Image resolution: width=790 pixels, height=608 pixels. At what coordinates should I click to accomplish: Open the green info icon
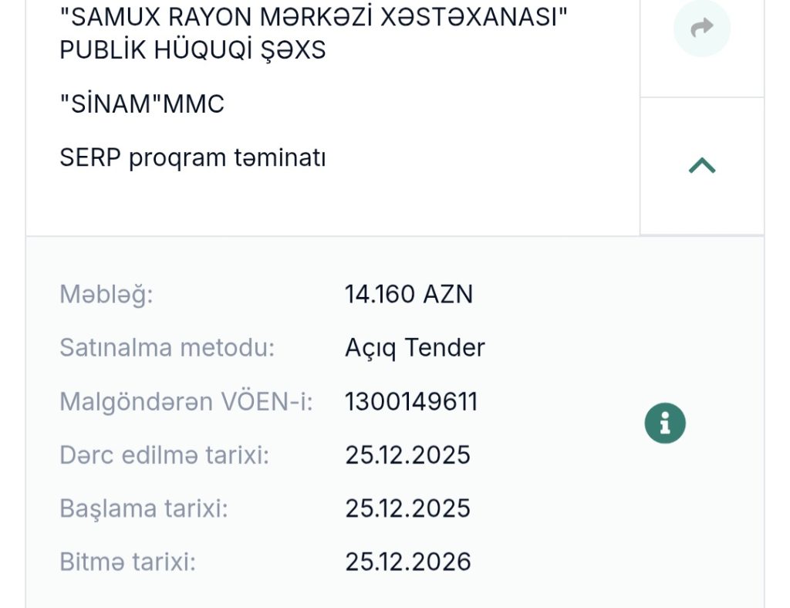coord(665,423)
